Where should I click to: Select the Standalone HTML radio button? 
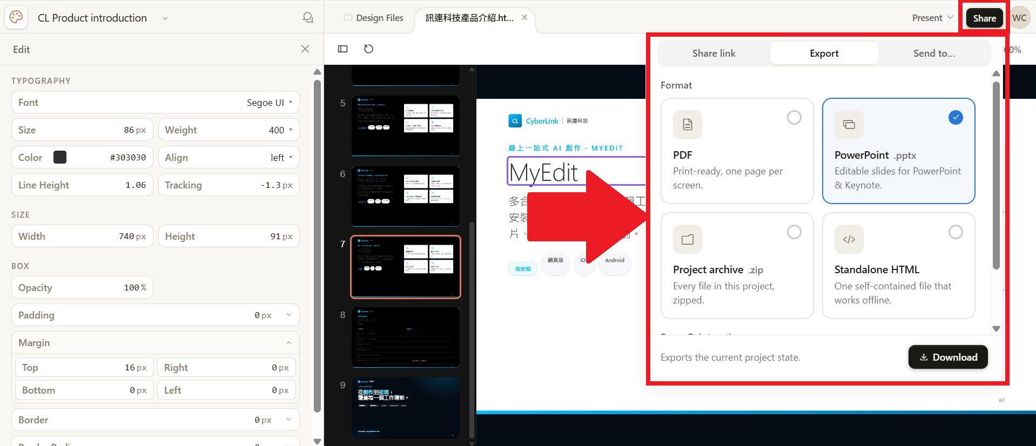956,232
